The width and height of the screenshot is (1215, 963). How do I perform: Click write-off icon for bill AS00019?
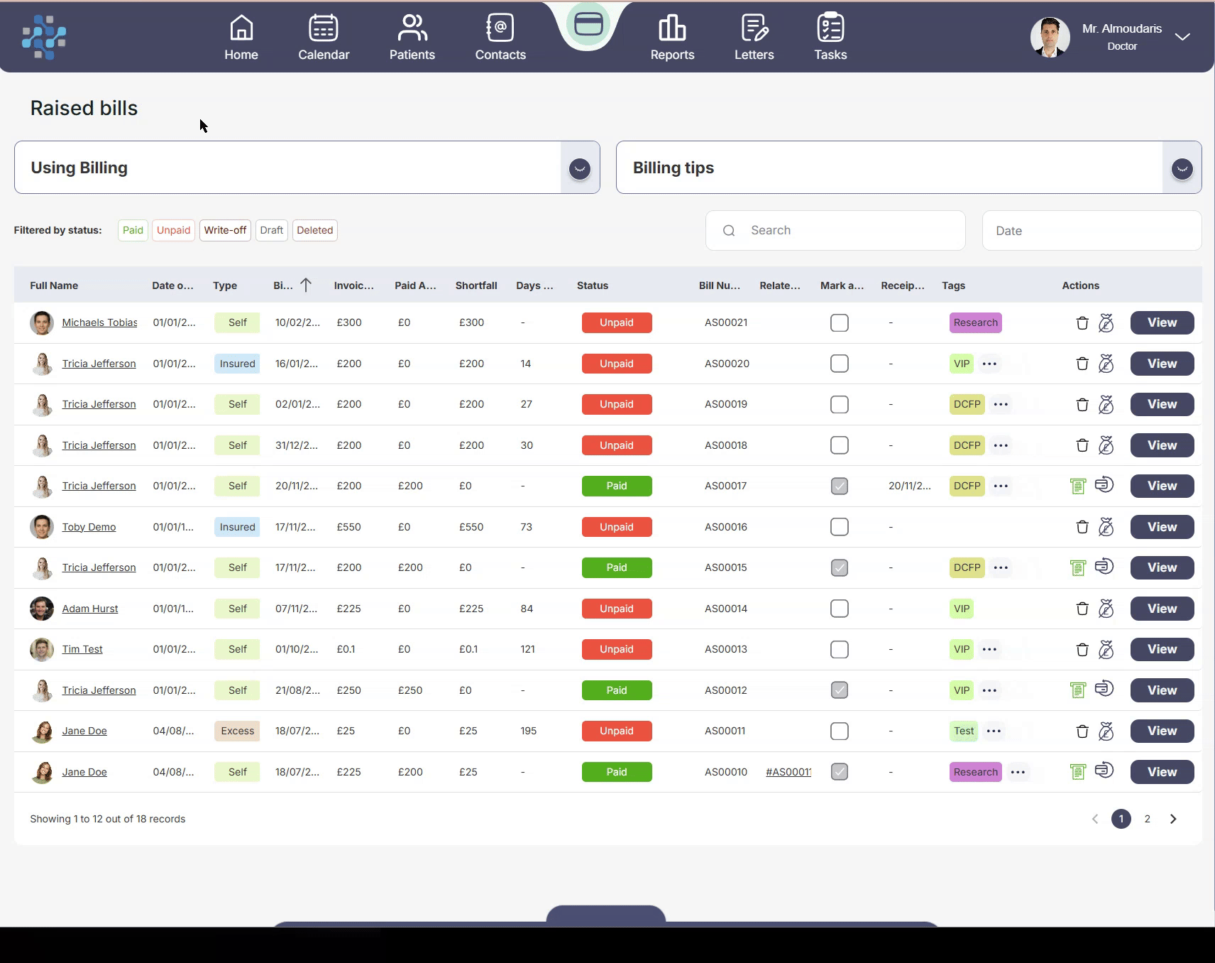coord(1106,405)
